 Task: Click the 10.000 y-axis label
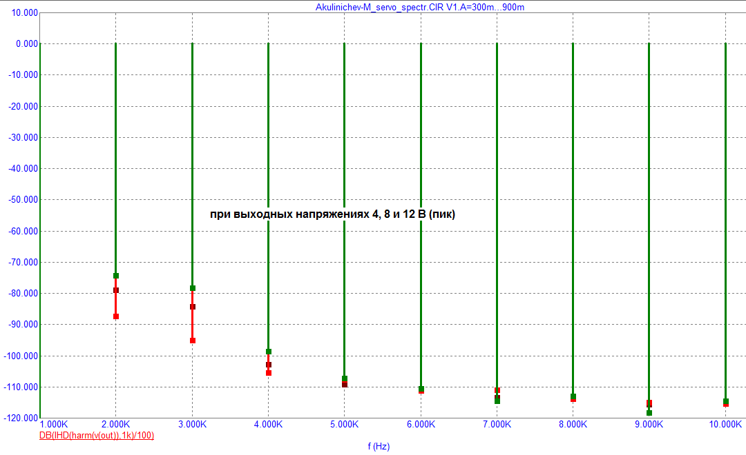[x=25, y=13]
